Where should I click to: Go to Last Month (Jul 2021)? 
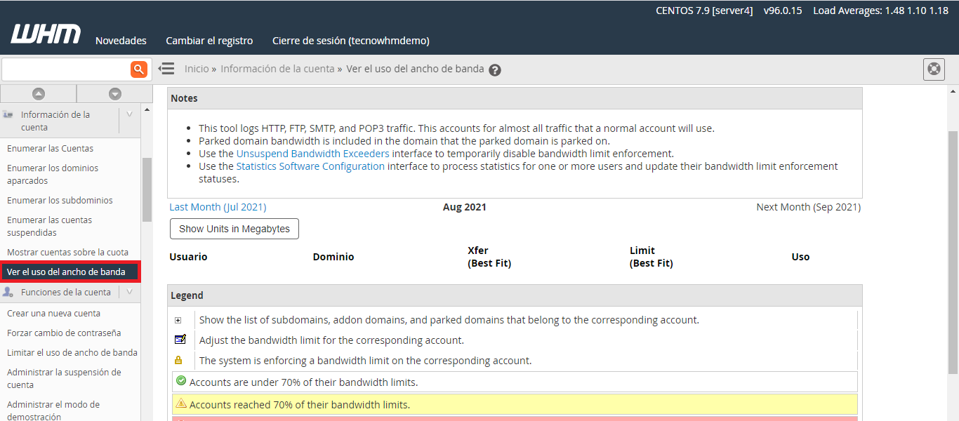pos(218,207)
